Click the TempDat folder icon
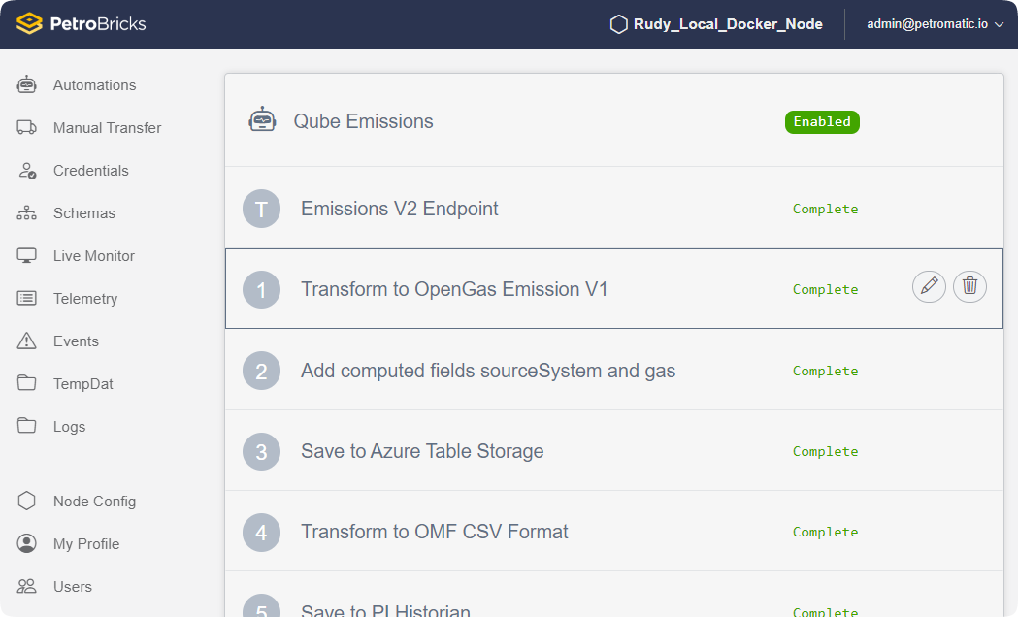The width and height of the screenshot is (1018, 617). (26, 383)
